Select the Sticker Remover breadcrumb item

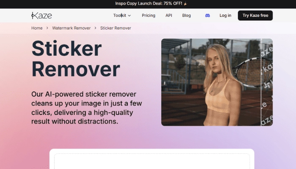pos(115,28)
